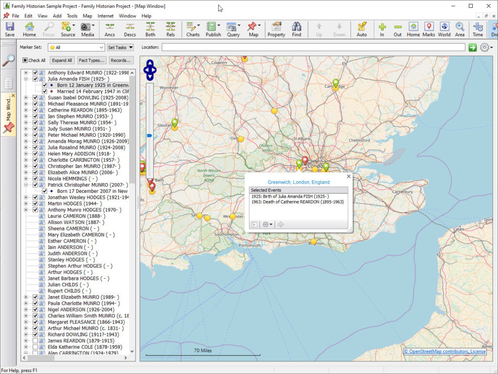This screenshot has width=498, height=374.
Task: Toggle the Check All checkbox
Action: pos(25,60)
